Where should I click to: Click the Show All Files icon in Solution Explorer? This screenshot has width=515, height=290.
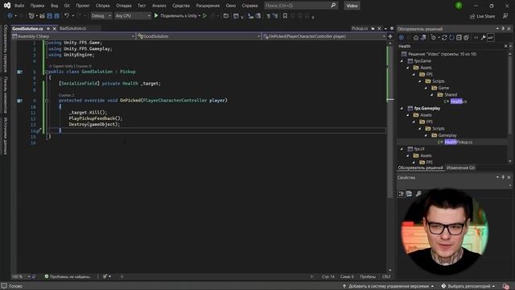tap(466, 38)
